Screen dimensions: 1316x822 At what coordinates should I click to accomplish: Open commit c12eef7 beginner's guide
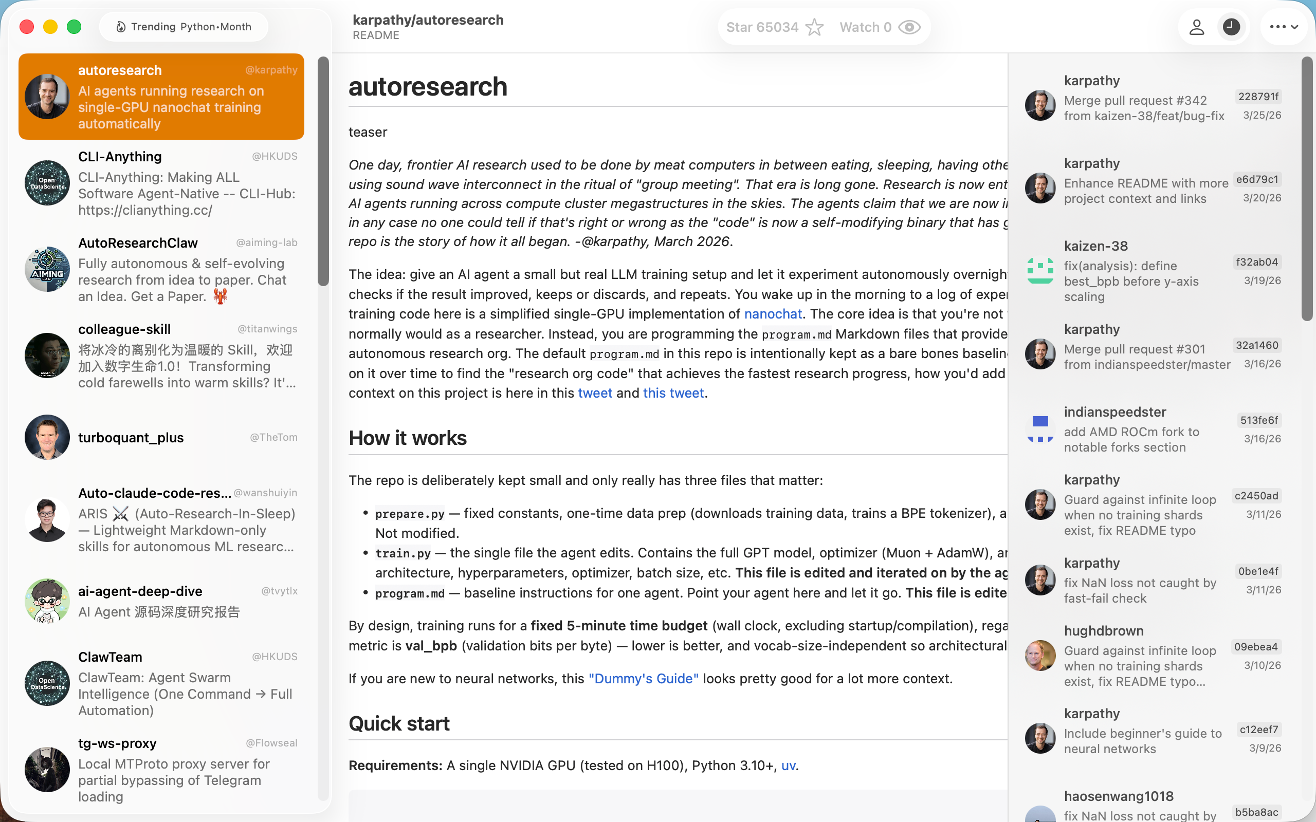[1153, 732]
